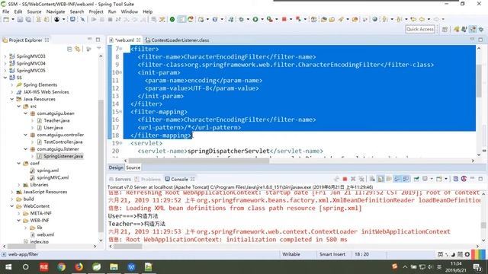Screen dimensions: 488x274
Task: Expand the Libraries node
Action: [18, 185]
